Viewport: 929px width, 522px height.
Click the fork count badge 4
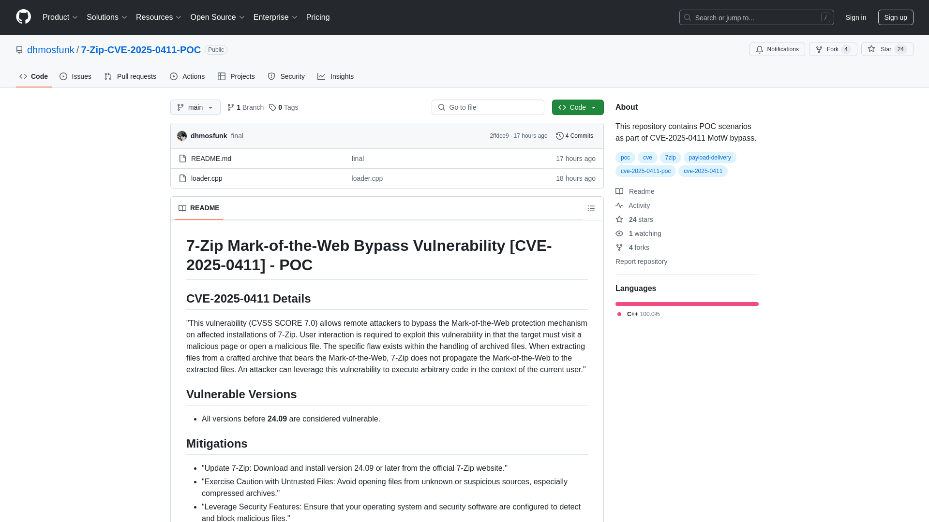pos(846,49)
